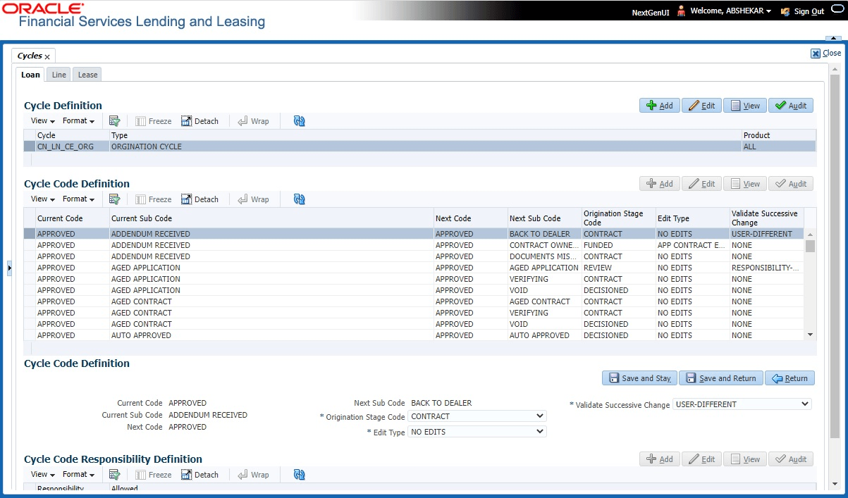
Task: View the selected Cycle Definition
Action: 745,106
